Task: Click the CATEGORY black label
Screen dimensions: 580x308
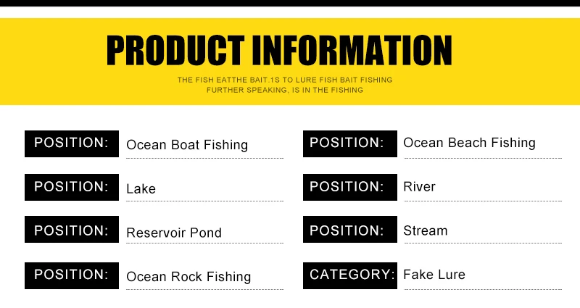Action: (x=350, y=275)
